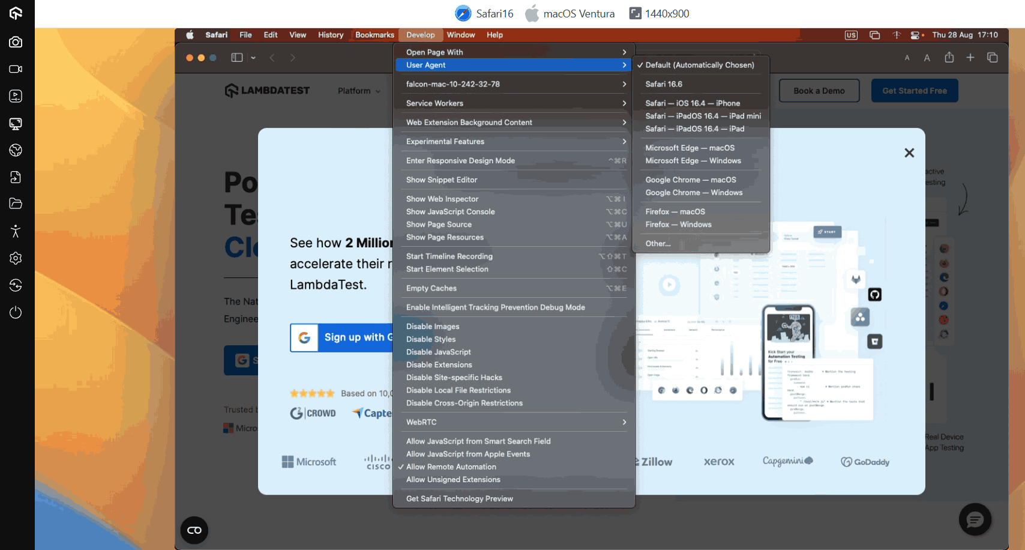Open accessibility options figure icon

(x=16, y=231)
